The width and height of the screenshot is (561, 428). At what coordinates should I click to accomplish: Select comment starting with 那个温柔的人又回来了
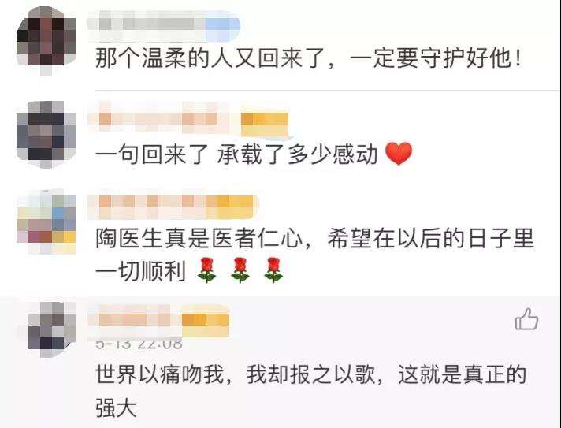point(308,58)
